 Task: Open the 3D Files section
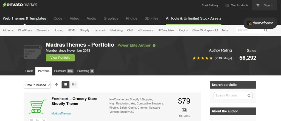pyautogui.click(x=151, y=18)
